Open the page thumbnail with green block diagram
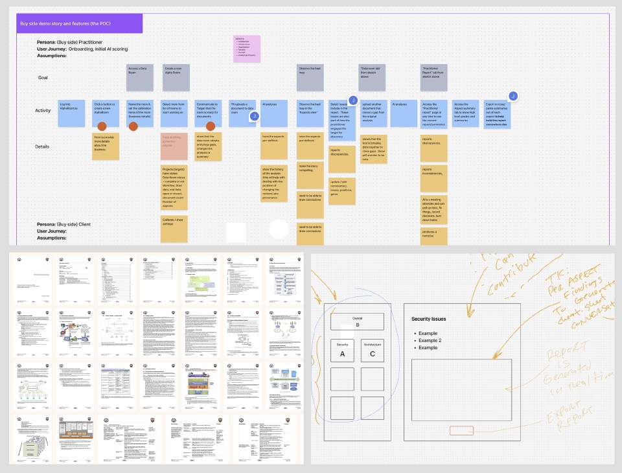Viewport: 622px width, 473px height. click(202, 280)
